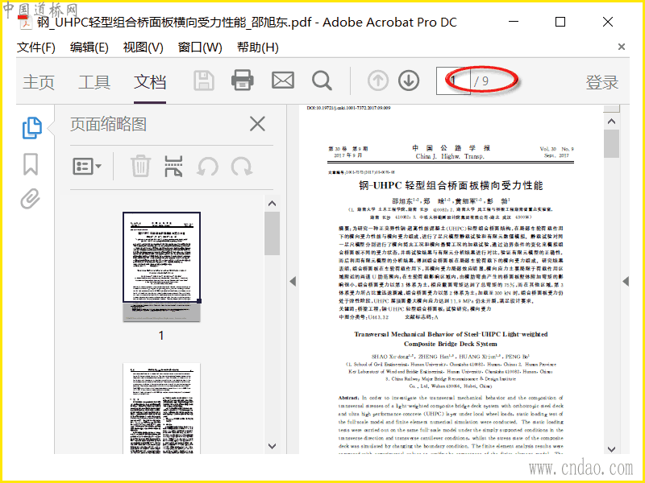Screen dimensions: 645x483
Task: Open the find text magnifier
Action: coord(322,80)
